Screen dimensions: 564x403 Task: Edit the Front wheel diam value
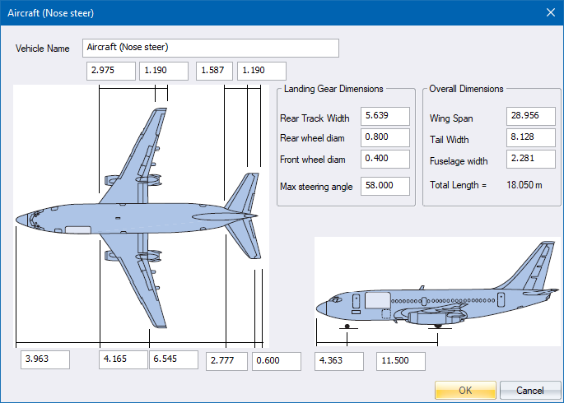[385, 160]
